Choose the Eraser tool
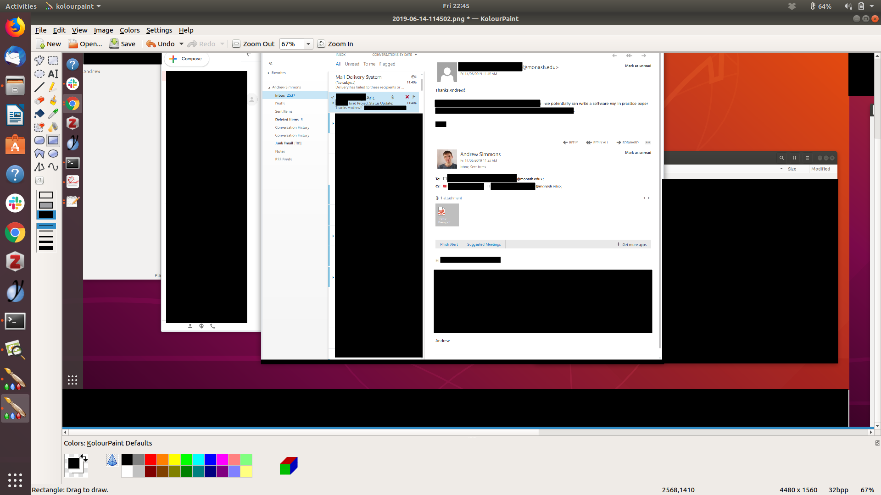This screenshot has height=495, width=881. click(39, 100)
